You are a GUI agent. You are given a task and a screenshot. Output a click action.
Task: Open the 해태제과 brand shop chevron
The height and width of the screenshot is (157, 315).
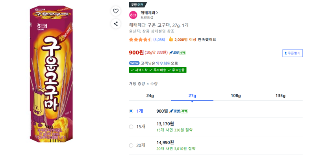coord(157,13)
